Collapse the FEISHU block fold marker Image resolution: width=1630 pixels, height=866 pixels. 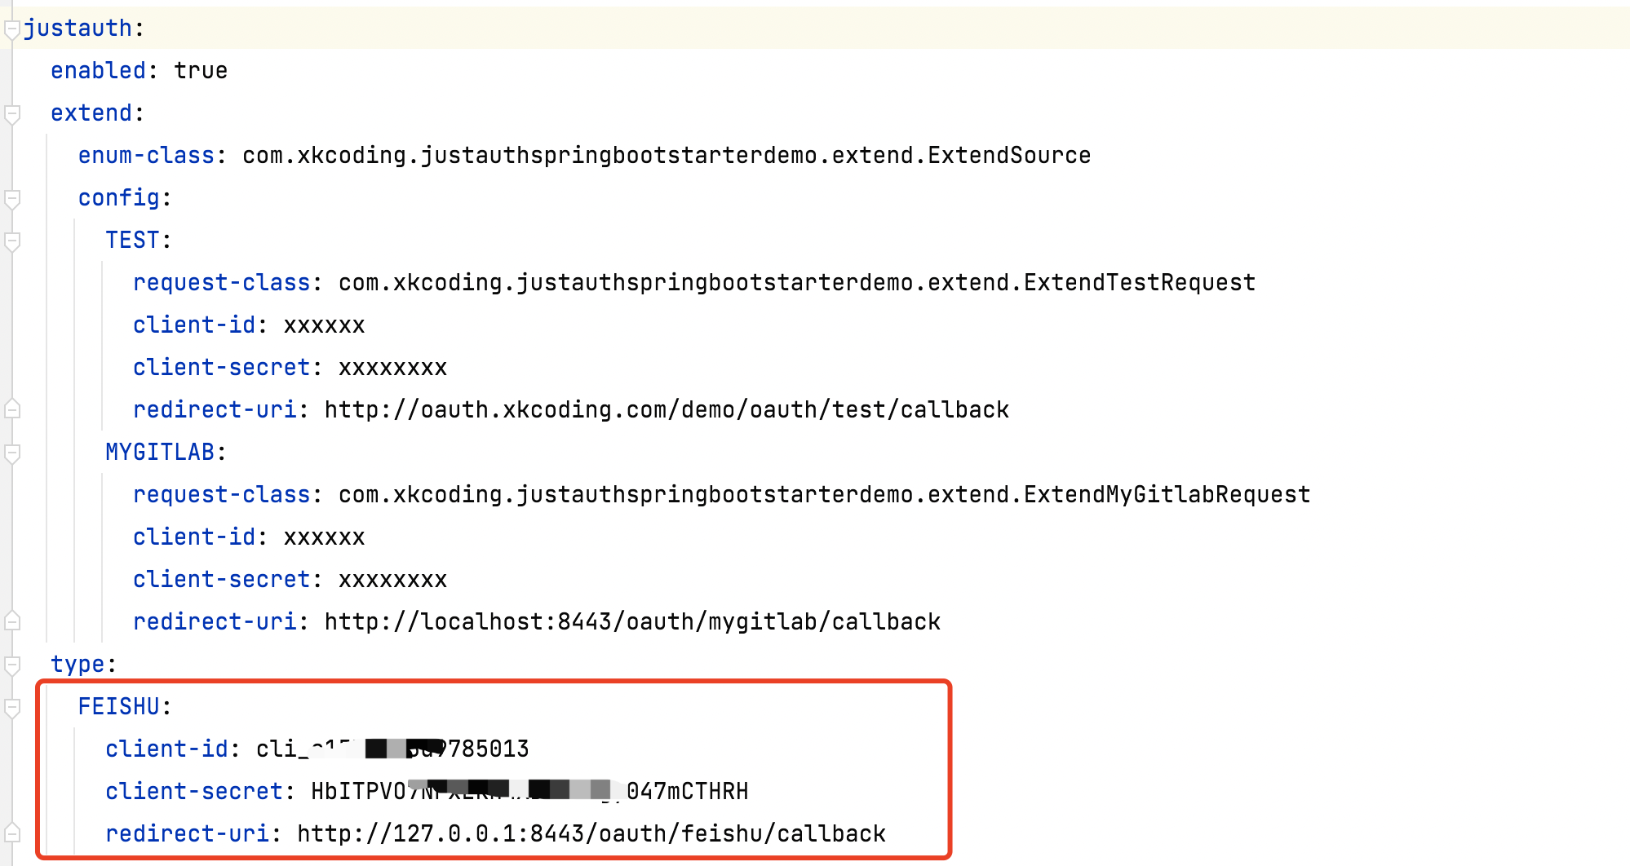pos(11,708)
